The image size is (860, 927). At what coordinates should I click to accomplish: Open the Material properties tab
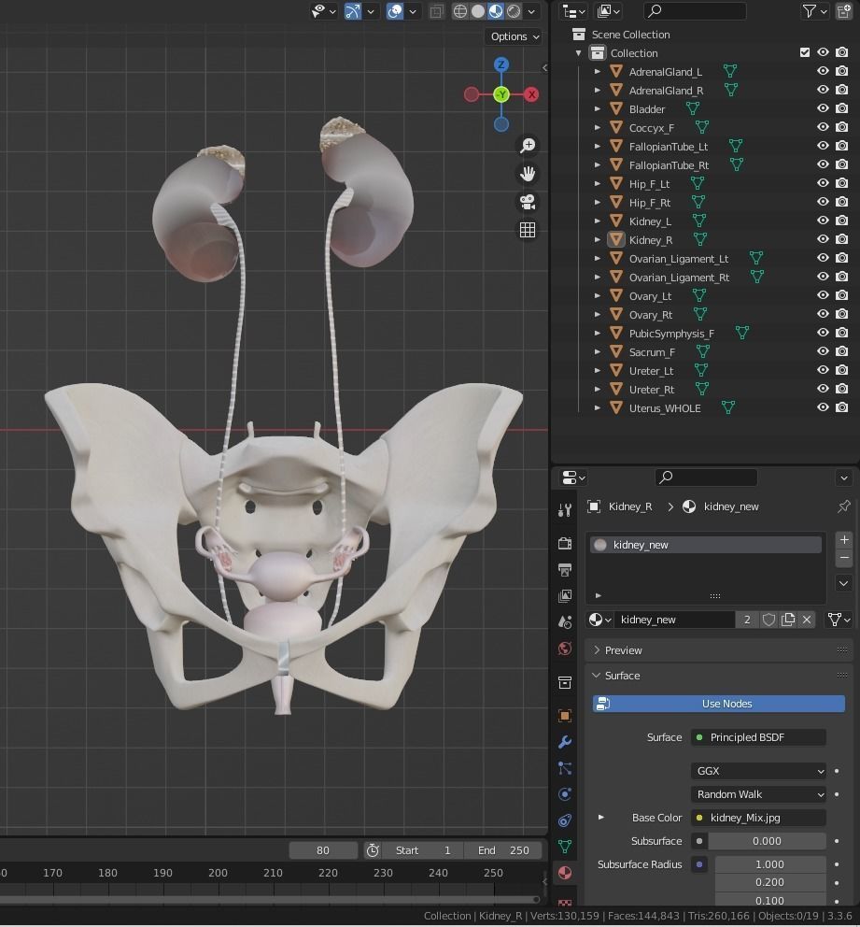coord(565,873)
